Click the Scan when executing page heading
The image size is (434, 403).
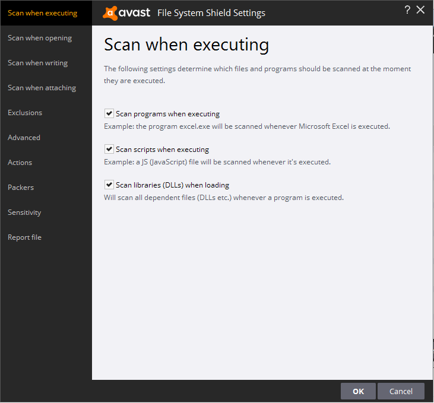click(186, 45)
